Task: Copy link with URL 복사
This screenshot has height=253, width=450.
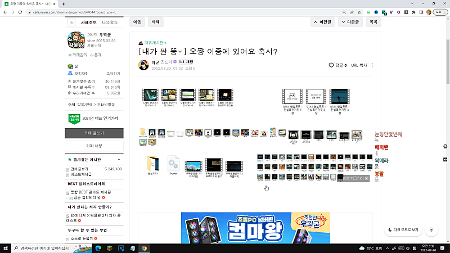Action: pyautogui.click(x=359, y=65)
